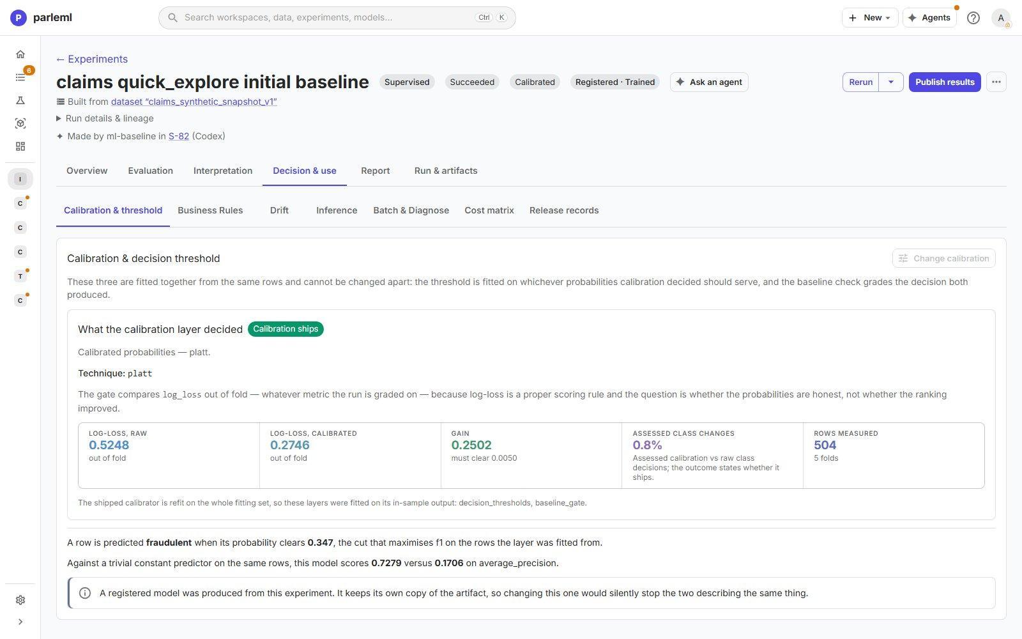Focus the search workspaces field

(337, 18)
